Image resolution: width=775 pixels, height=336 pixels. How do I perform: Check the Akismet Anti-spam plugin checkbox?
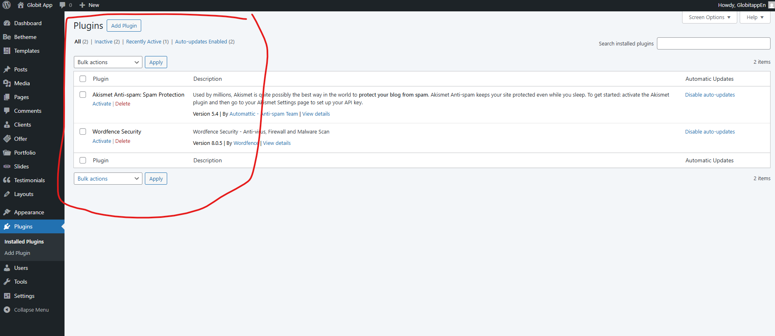[83, 95]
